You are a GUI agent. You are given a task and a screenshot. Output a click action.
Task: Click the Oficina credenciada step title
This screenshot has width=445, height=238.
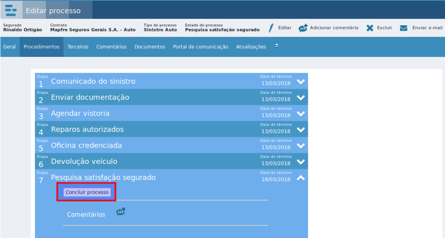(86, 145)
